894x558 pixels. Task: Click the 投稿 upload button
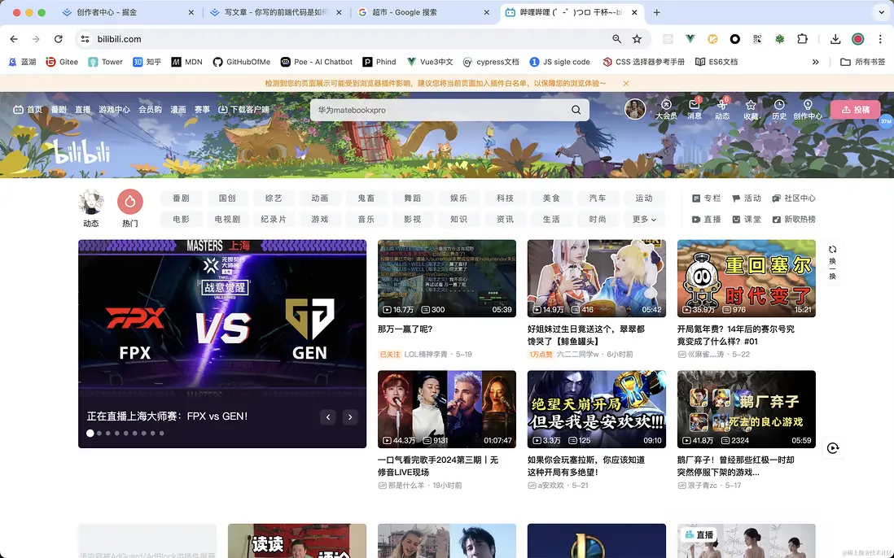click(855, 109)
